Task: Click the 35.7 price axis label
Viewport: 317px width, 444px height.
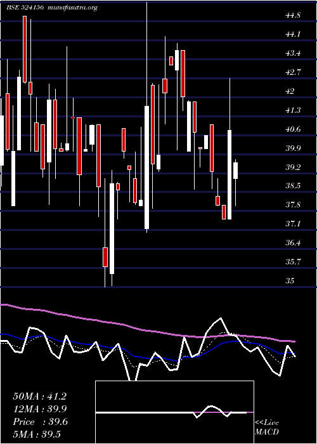Action: [293, 262]
